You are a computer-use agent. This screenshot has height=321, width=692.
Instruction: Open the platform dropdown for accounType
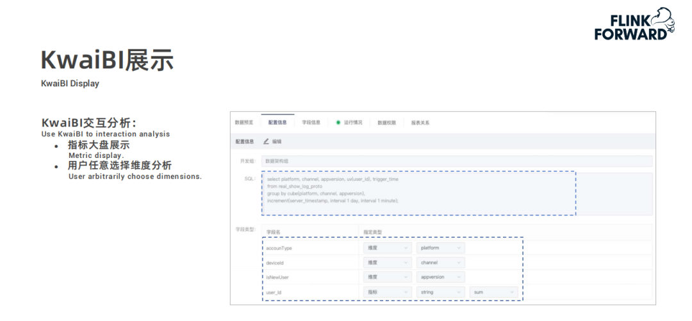440,248
